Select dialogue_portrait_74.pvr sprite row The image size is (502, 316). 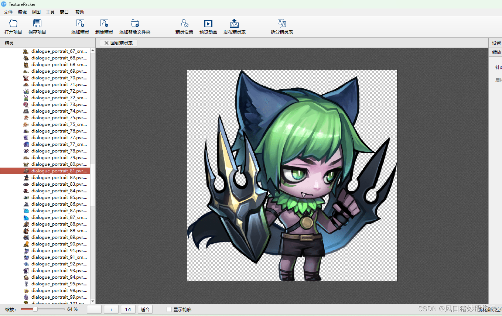(45, 111)
